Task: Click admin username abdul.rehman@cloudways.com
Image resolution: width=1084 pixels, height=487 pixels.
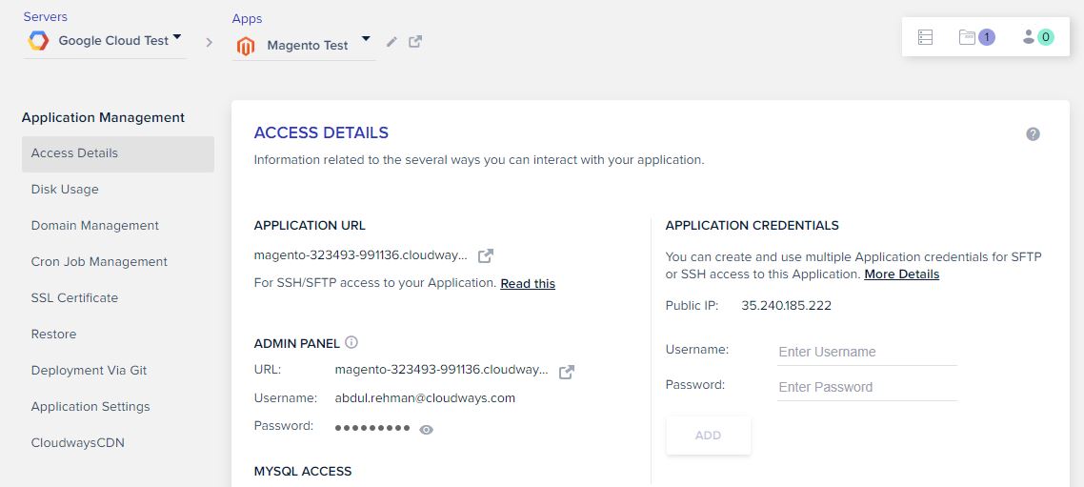Action: 425,398
